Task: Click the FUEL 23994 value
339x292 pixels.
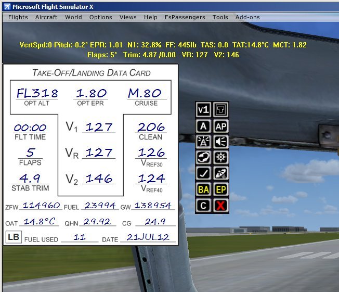Action: 100,206
